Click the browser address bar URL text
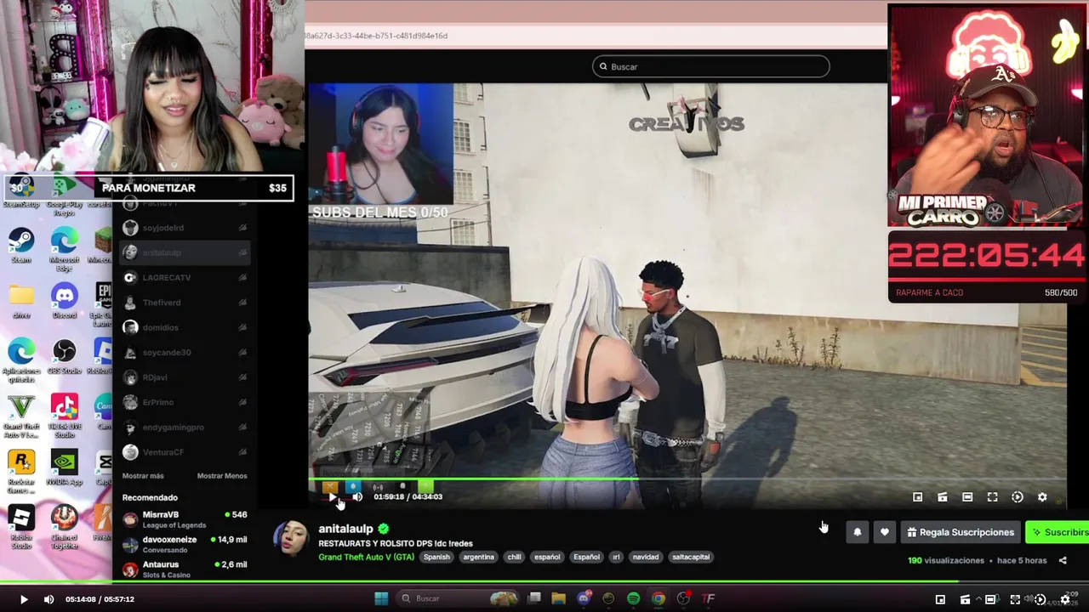 [x=376, y=36]
